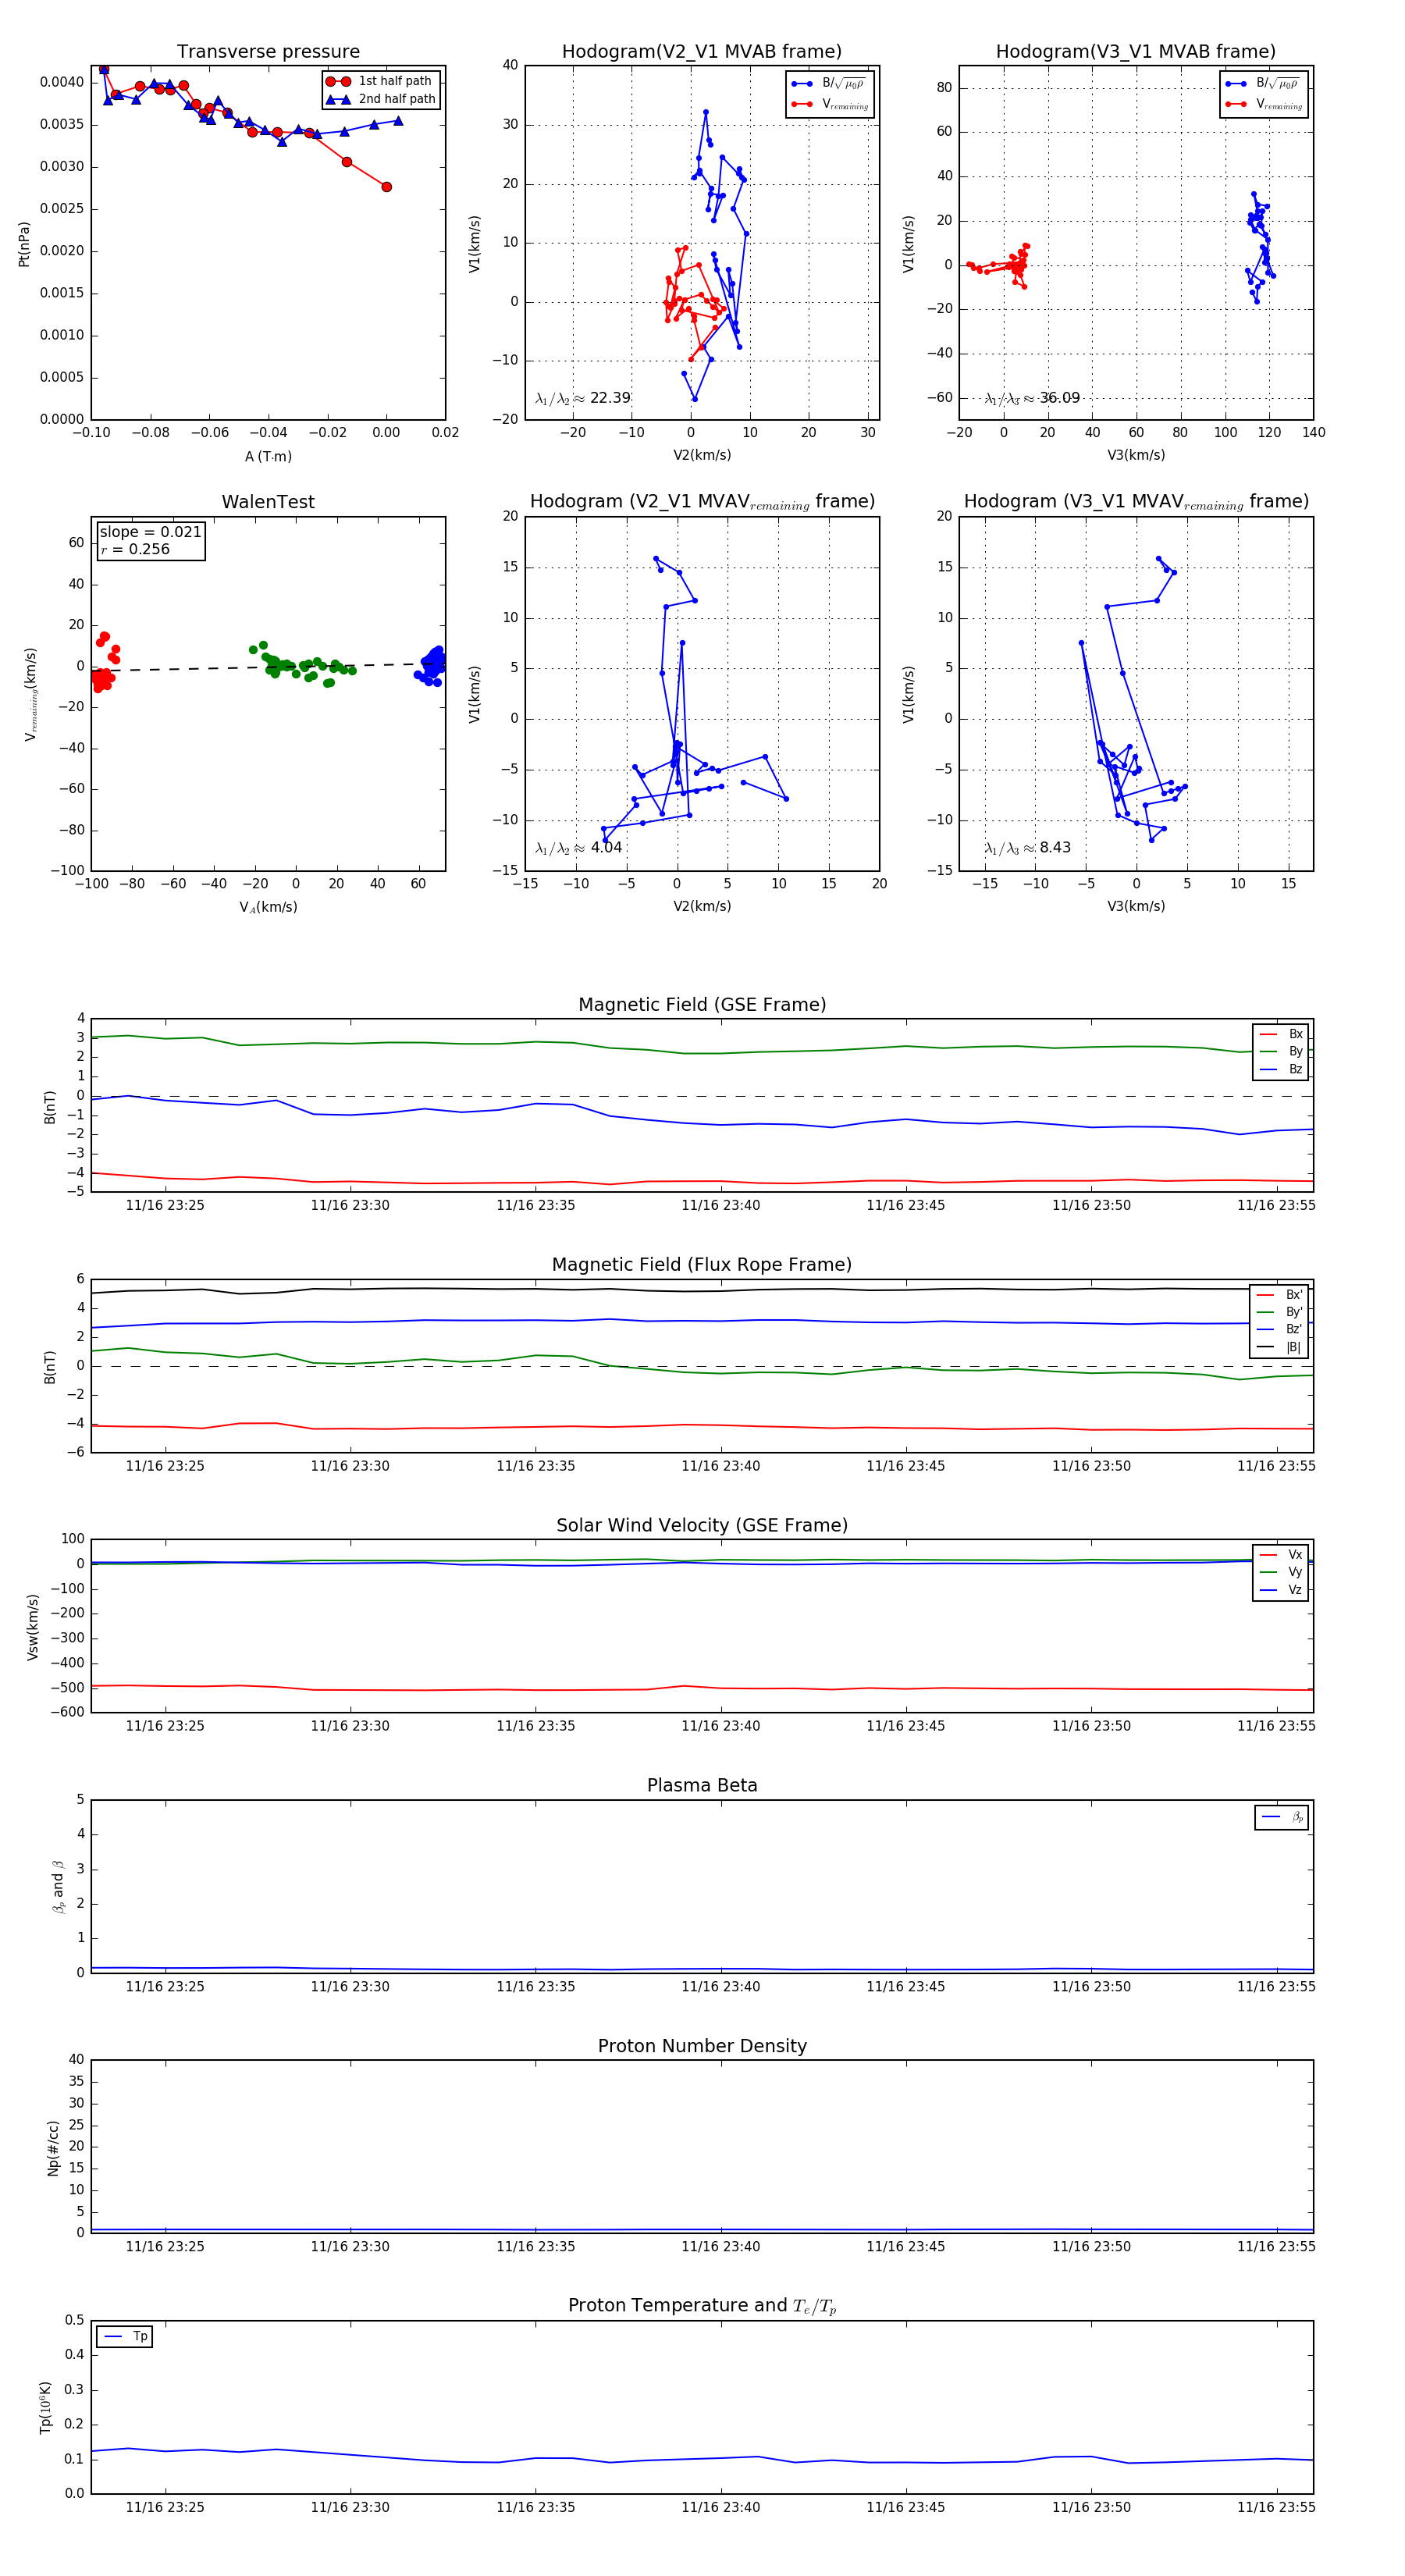Click the green cluster in WalenTest plot
The width and height of the screenshot is (1405, 2576).
tap(300, 664)
